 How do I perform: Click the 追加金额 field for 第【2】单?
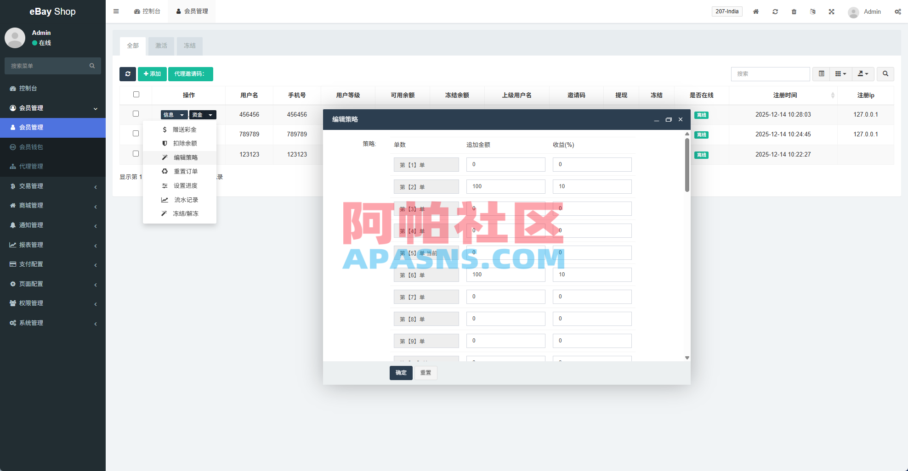[x=506, y=186]
